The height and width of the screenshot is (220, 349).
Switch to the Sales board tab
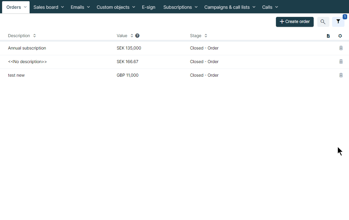pyautogui.click(x=46, y=7)
